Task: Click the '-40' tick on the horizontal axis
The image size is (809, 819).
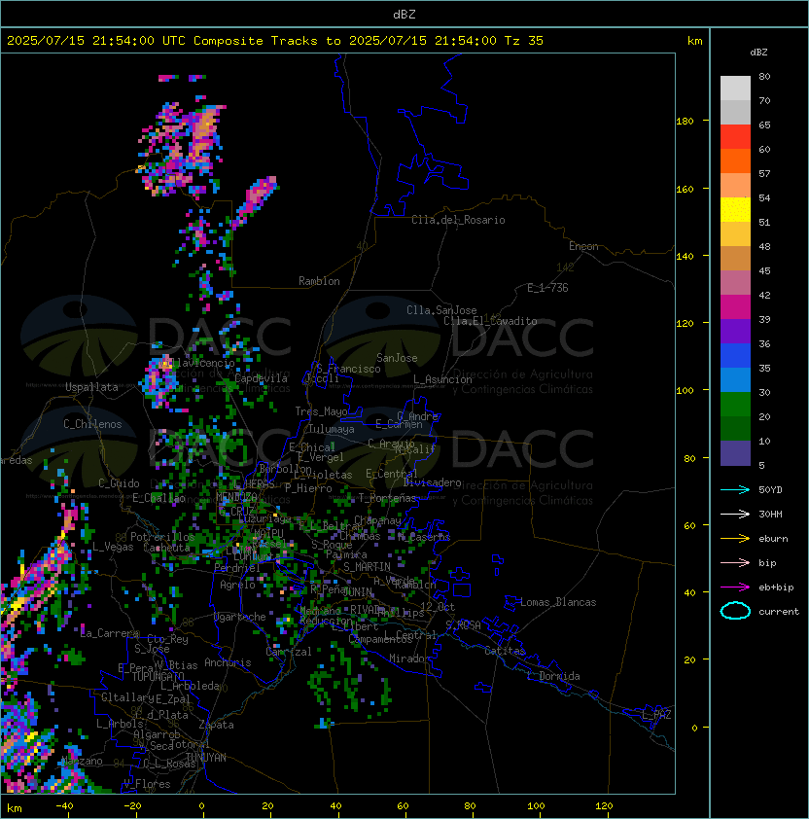Action: pyautogui.click(x=64, y=806)
